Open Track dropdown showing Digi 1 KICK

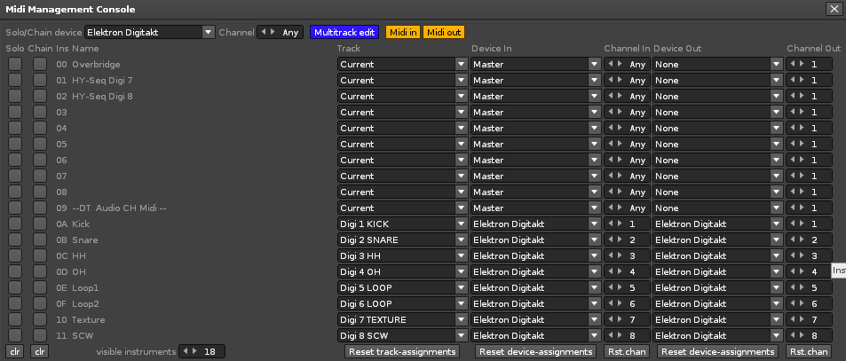(402, 224)
